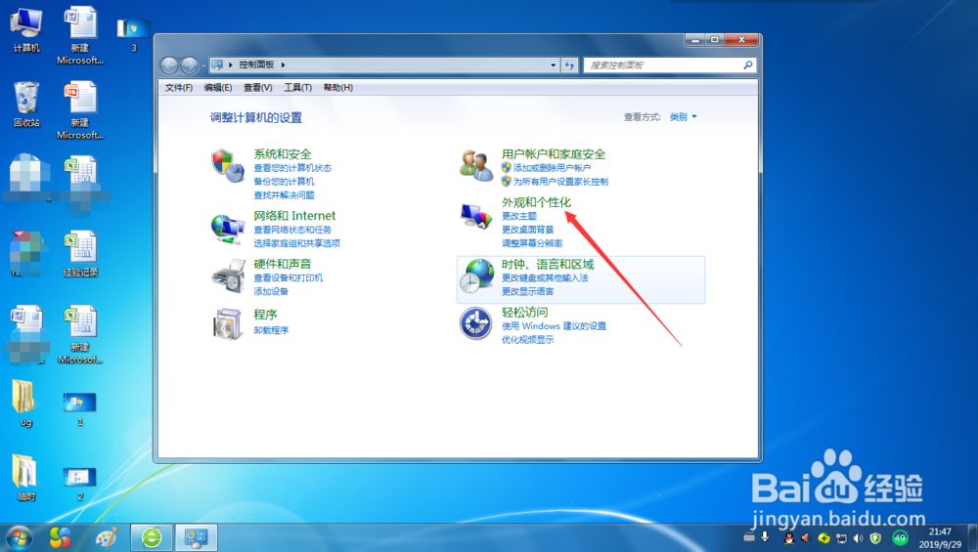Open the 外观和个性化 heading link

536,202
